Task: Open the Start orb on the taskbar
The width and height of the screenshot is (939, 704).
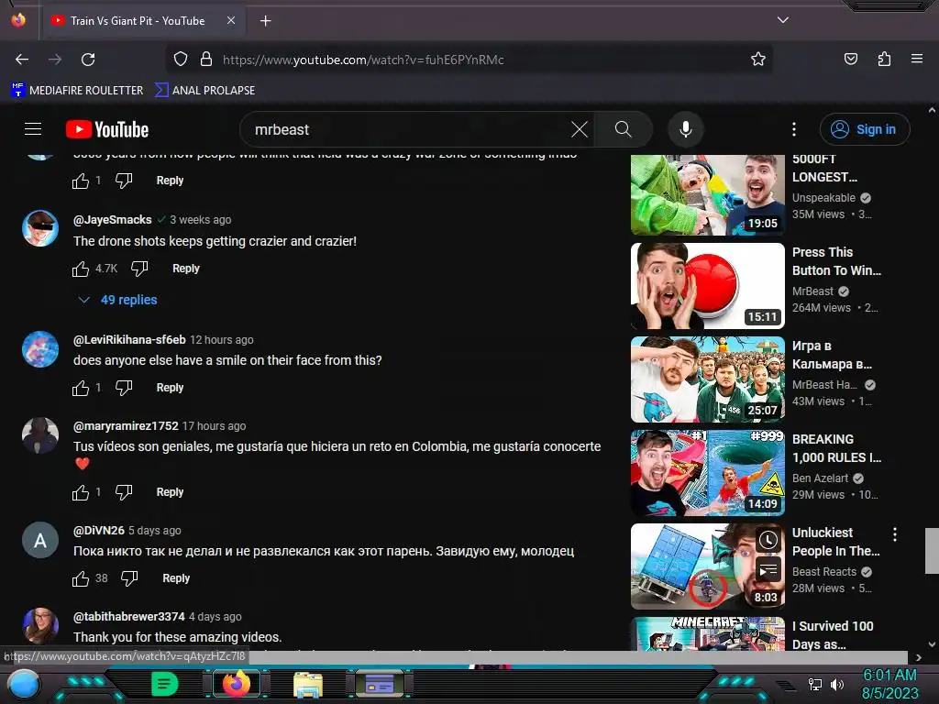Action: click(24, 685)
